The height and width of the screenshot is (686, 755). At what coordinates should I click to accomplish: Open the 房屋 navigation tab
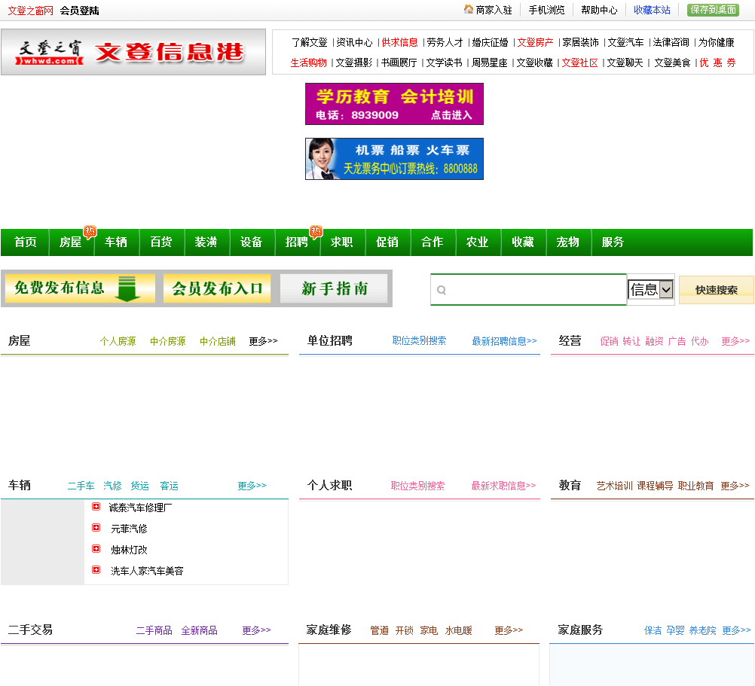coord(70,242)
